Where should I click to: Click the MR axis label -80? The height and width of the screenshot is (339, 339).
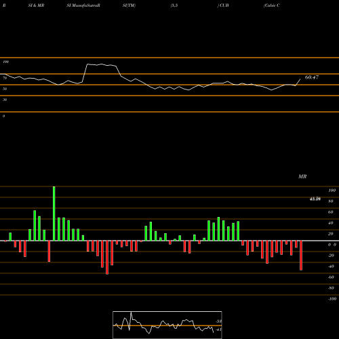coord(331,288)
